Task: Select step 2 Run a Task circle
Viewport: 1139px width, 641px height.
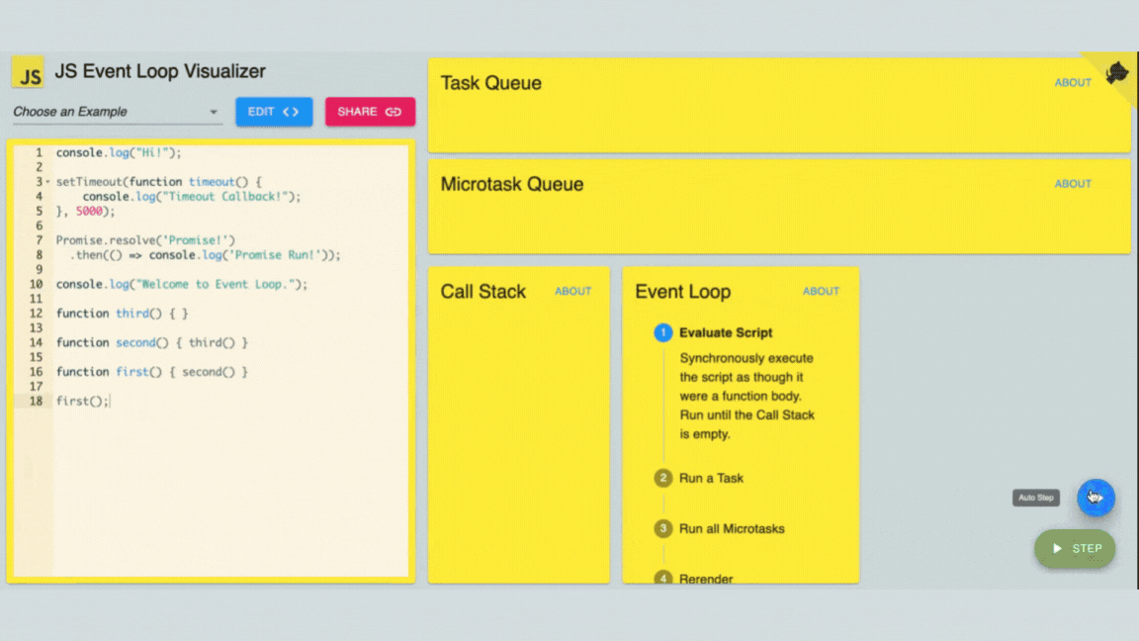Action: click(662, 478)
